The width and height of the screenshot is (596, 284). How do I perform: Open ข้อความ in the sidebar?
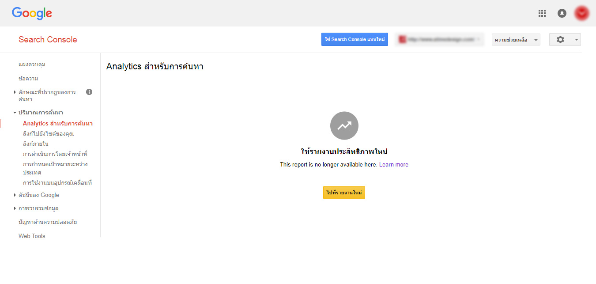[x=28, y=79]
